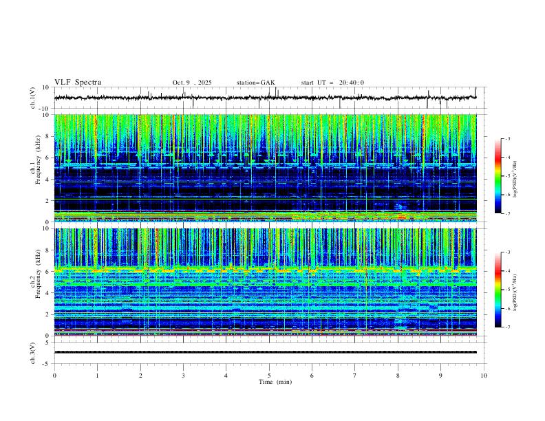Image resolution: width=545 pixels, height=421 pixels.
Task: Click the ch.1 color bar log(PSD) label
Action: [515, 179]
